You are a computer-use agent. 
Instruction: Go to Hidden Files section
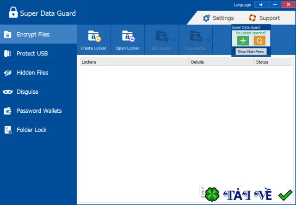point(38,72)
